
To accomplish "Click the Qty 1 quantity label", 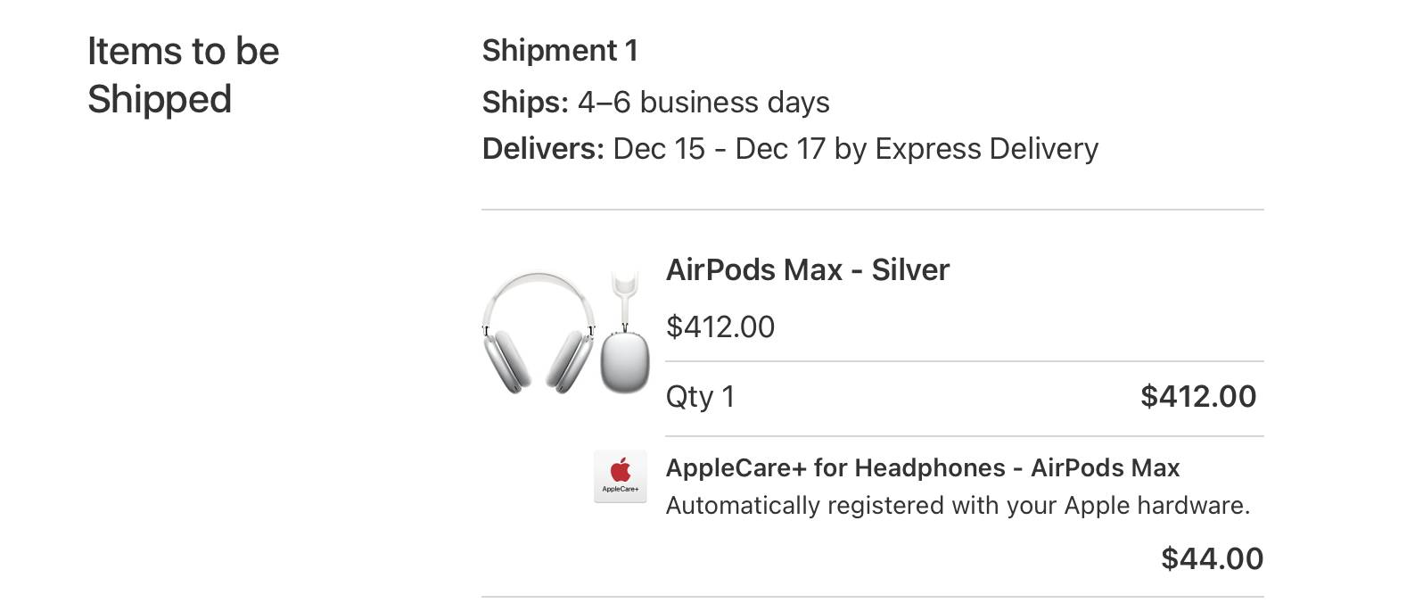I will pos(700,396).
